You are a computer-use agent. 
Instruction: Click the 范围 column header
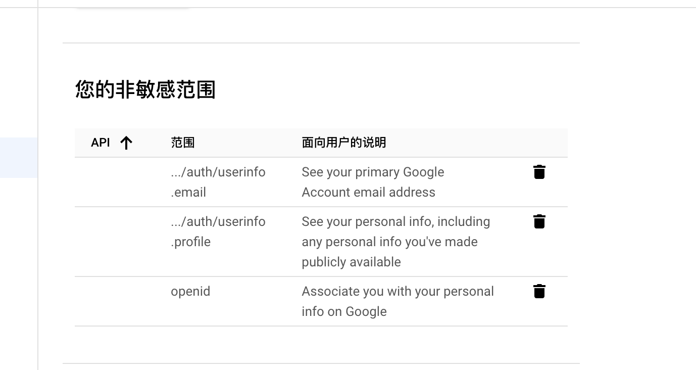[182, 143]
